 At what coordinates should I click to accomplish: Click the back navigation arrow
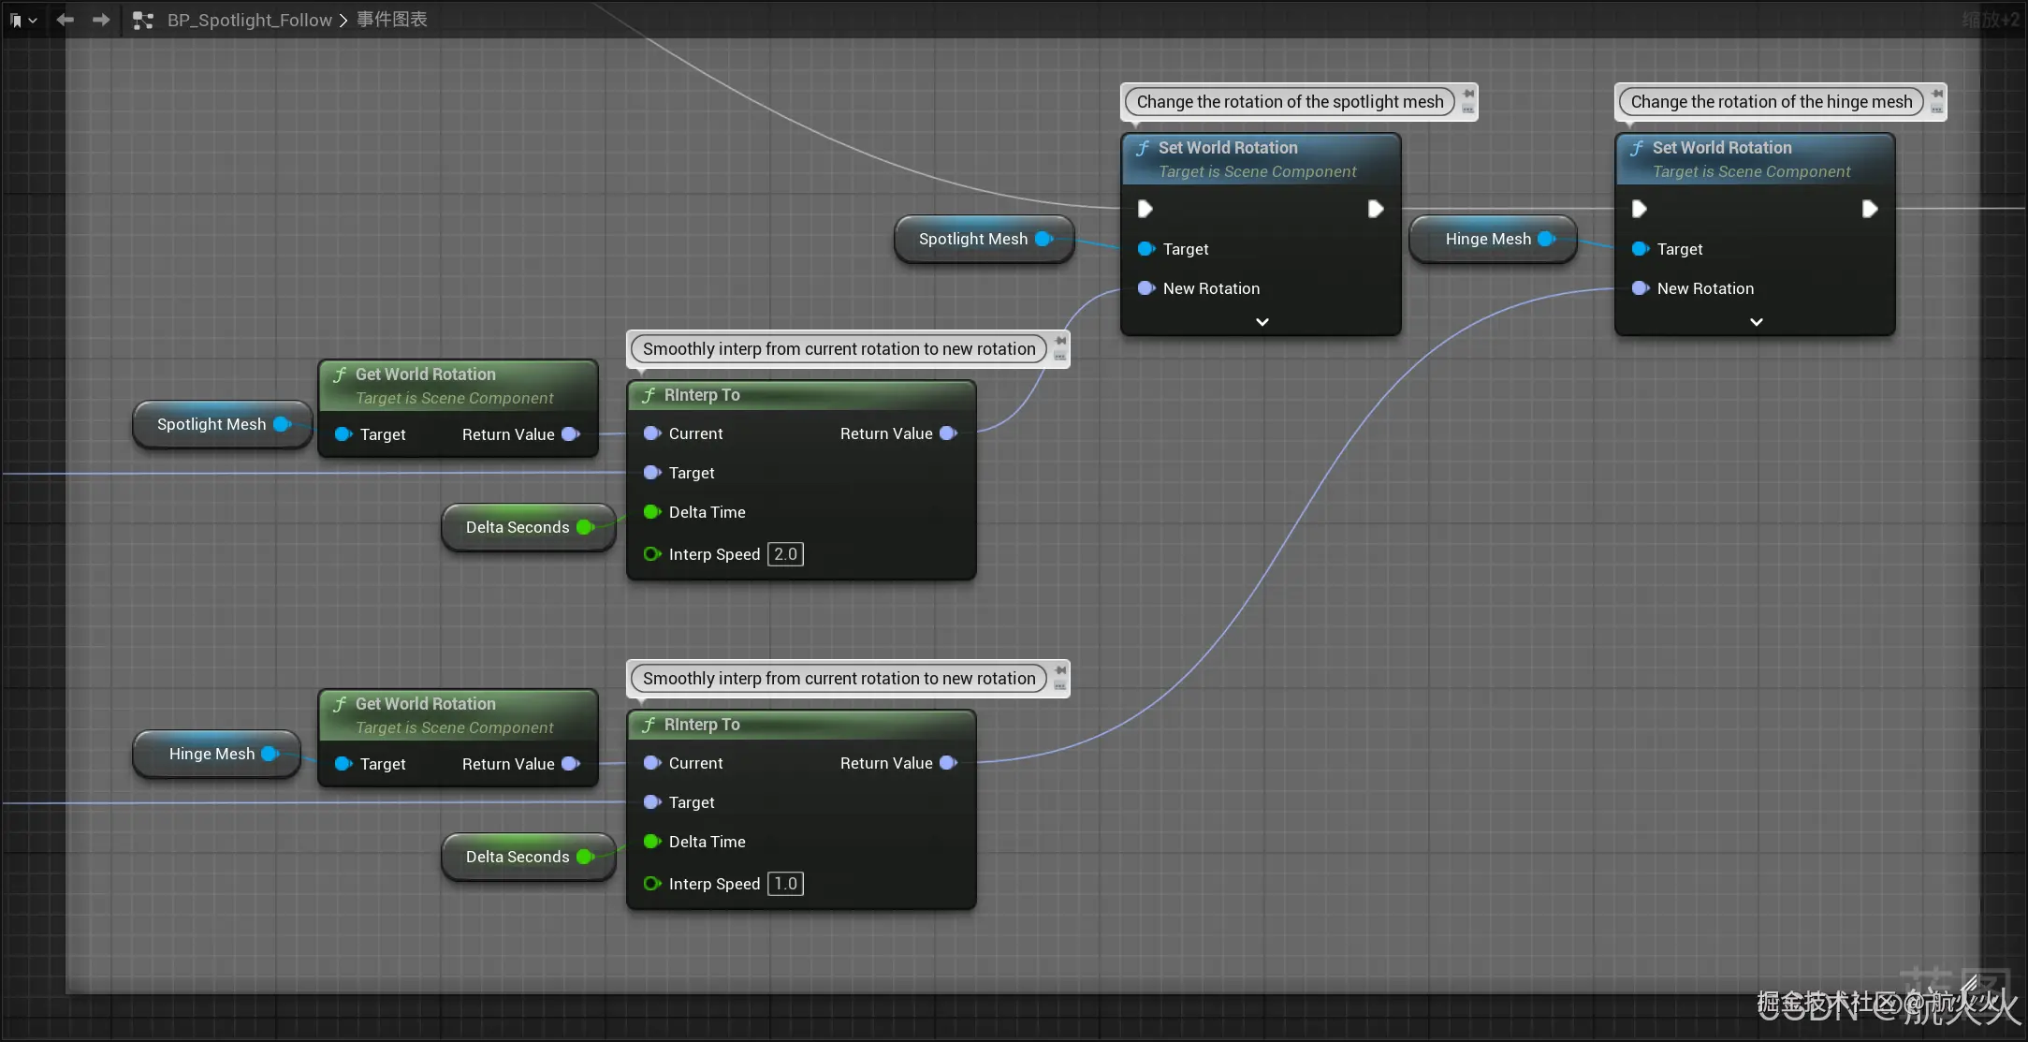tap(65, 20)
